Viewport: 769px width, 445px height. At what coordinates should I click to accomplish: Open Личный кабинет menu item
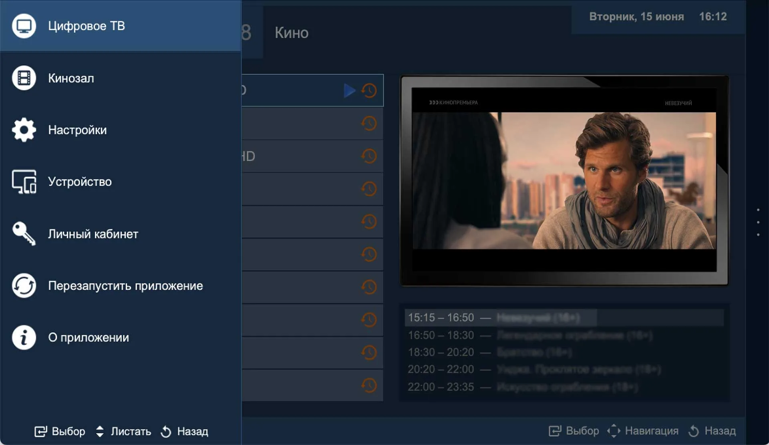pyautogui.click(x=93, y=234)
